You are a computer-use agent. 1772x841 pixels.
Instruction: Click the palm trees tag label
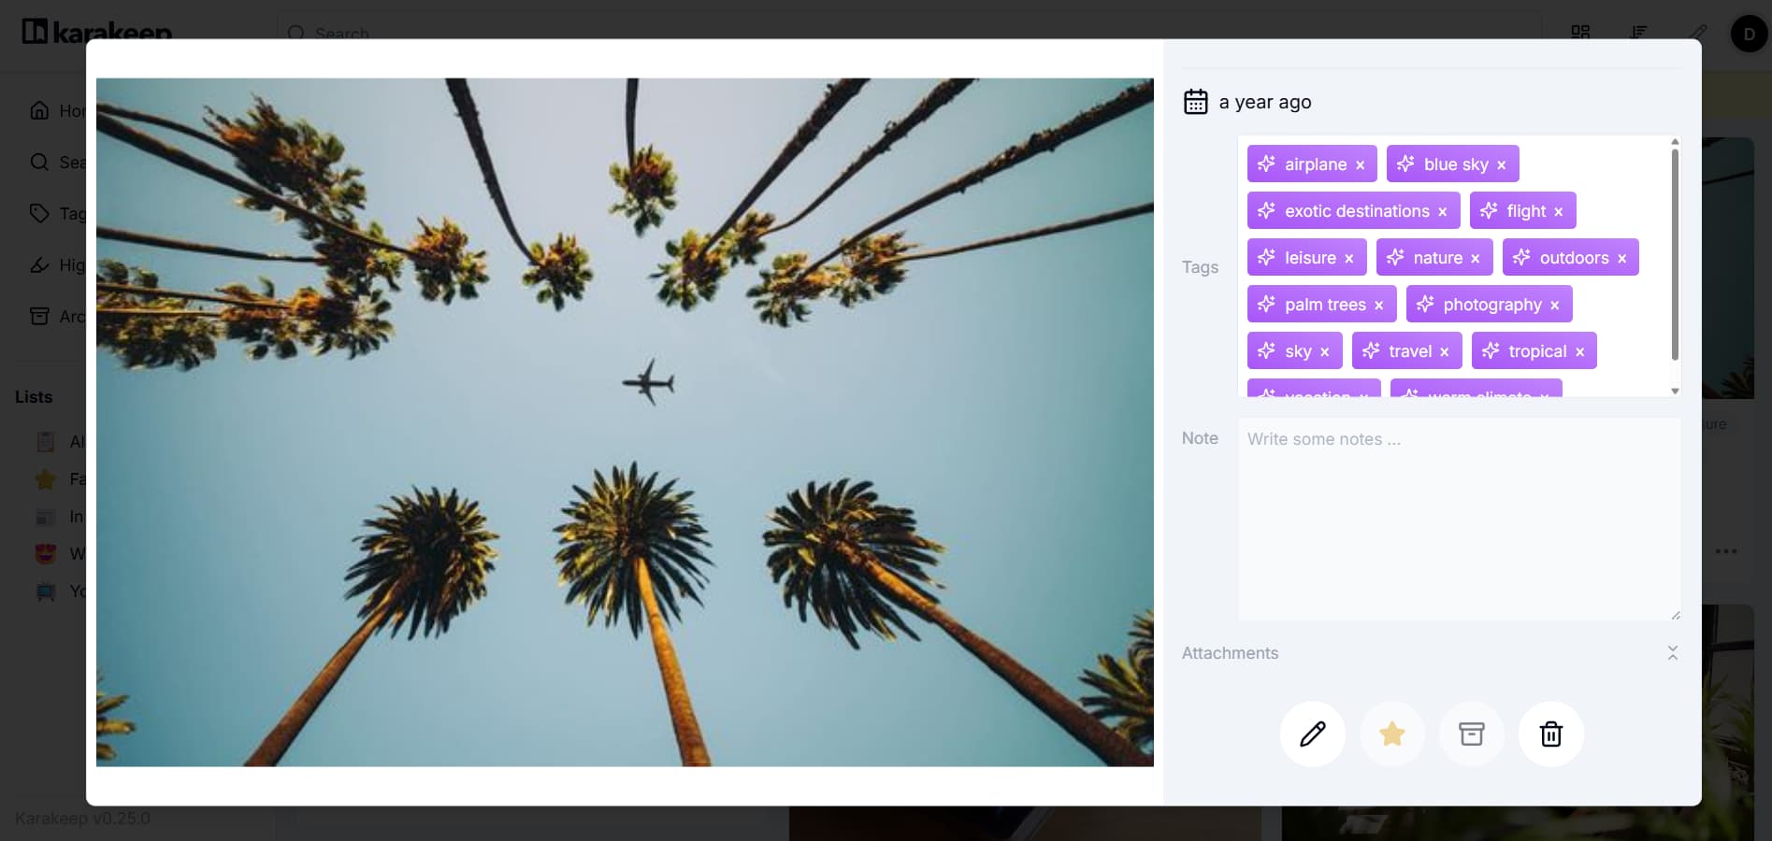click(x=1325, y=305)
